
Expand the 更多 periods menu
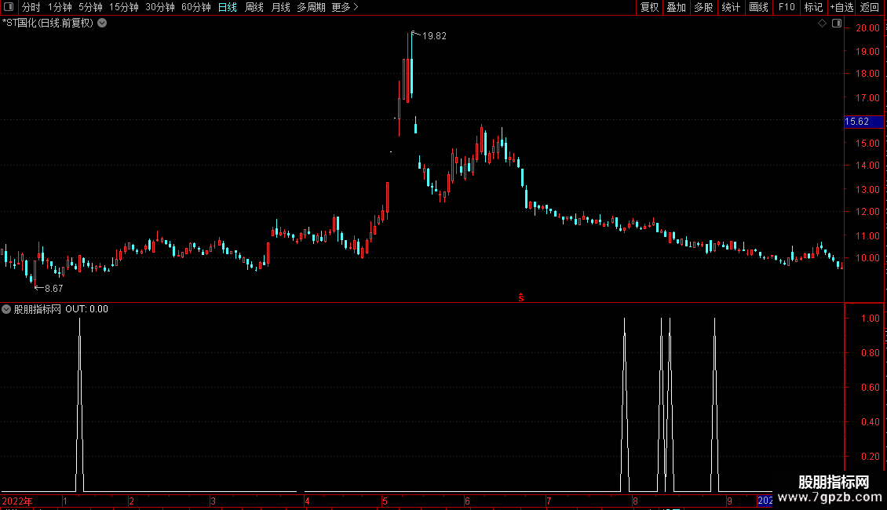pyautogui.click(x=345, y=7)
